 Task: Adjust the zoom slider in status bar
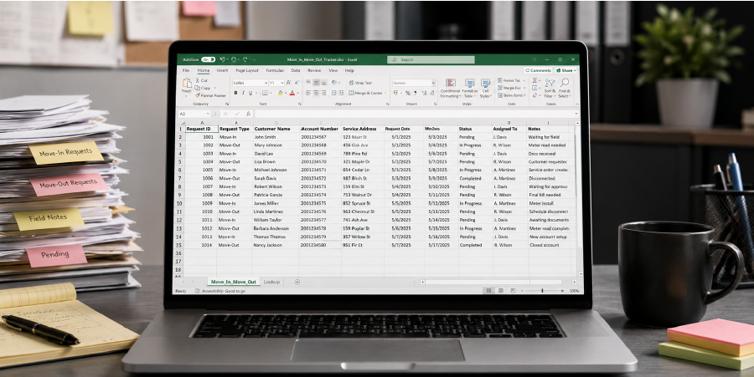coord(542,291)
